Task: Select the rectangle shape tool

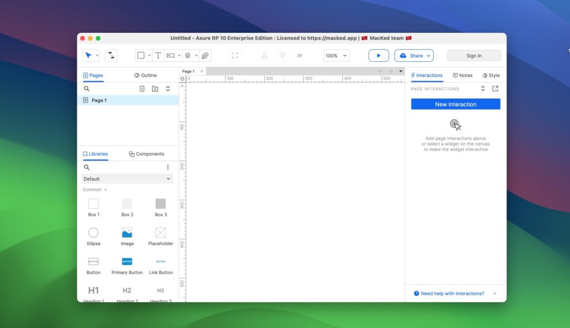Action: pos(139,55)
